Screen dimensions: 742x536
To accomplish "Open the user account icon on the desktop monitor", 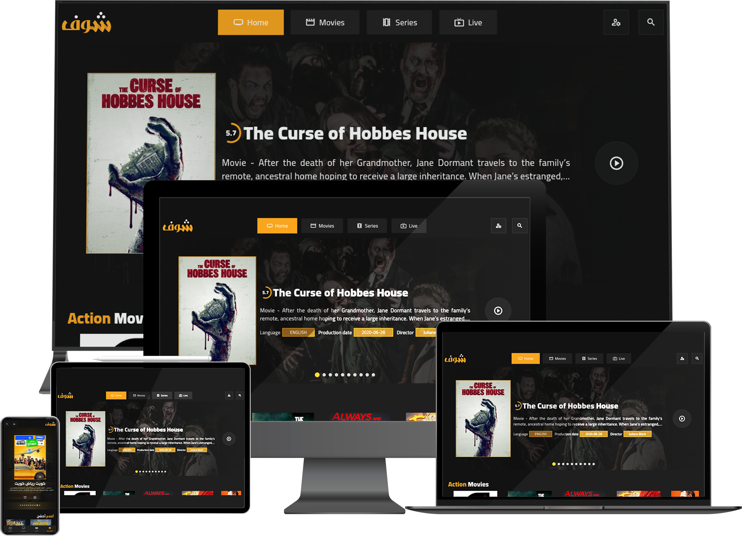I will 498,225.
